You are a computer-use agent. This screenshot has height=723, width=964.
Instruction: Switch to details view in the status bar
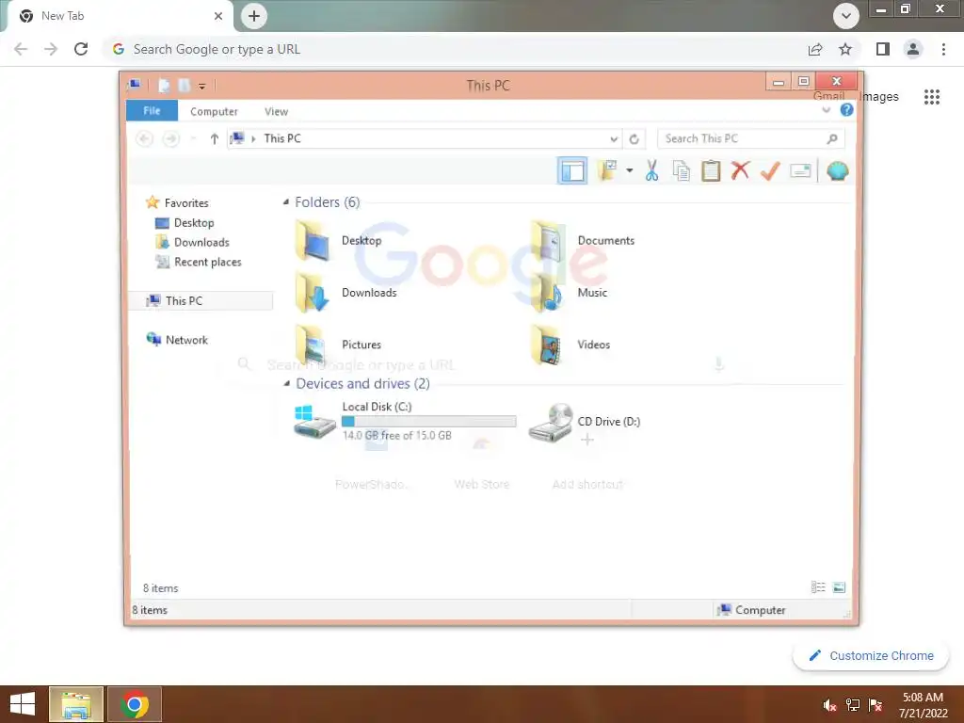(818, 587)
